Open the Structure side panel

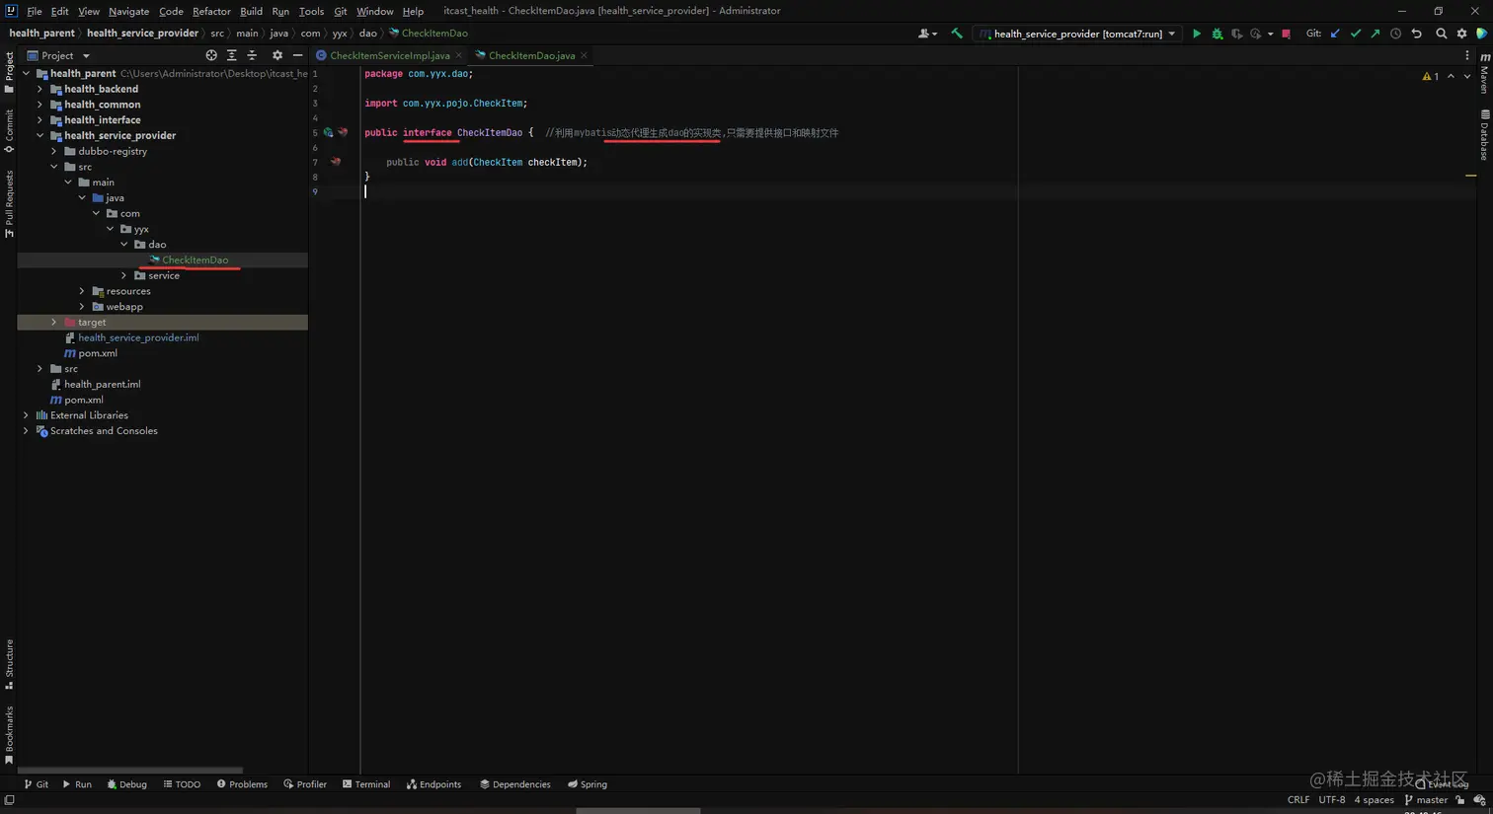point(9,664)
